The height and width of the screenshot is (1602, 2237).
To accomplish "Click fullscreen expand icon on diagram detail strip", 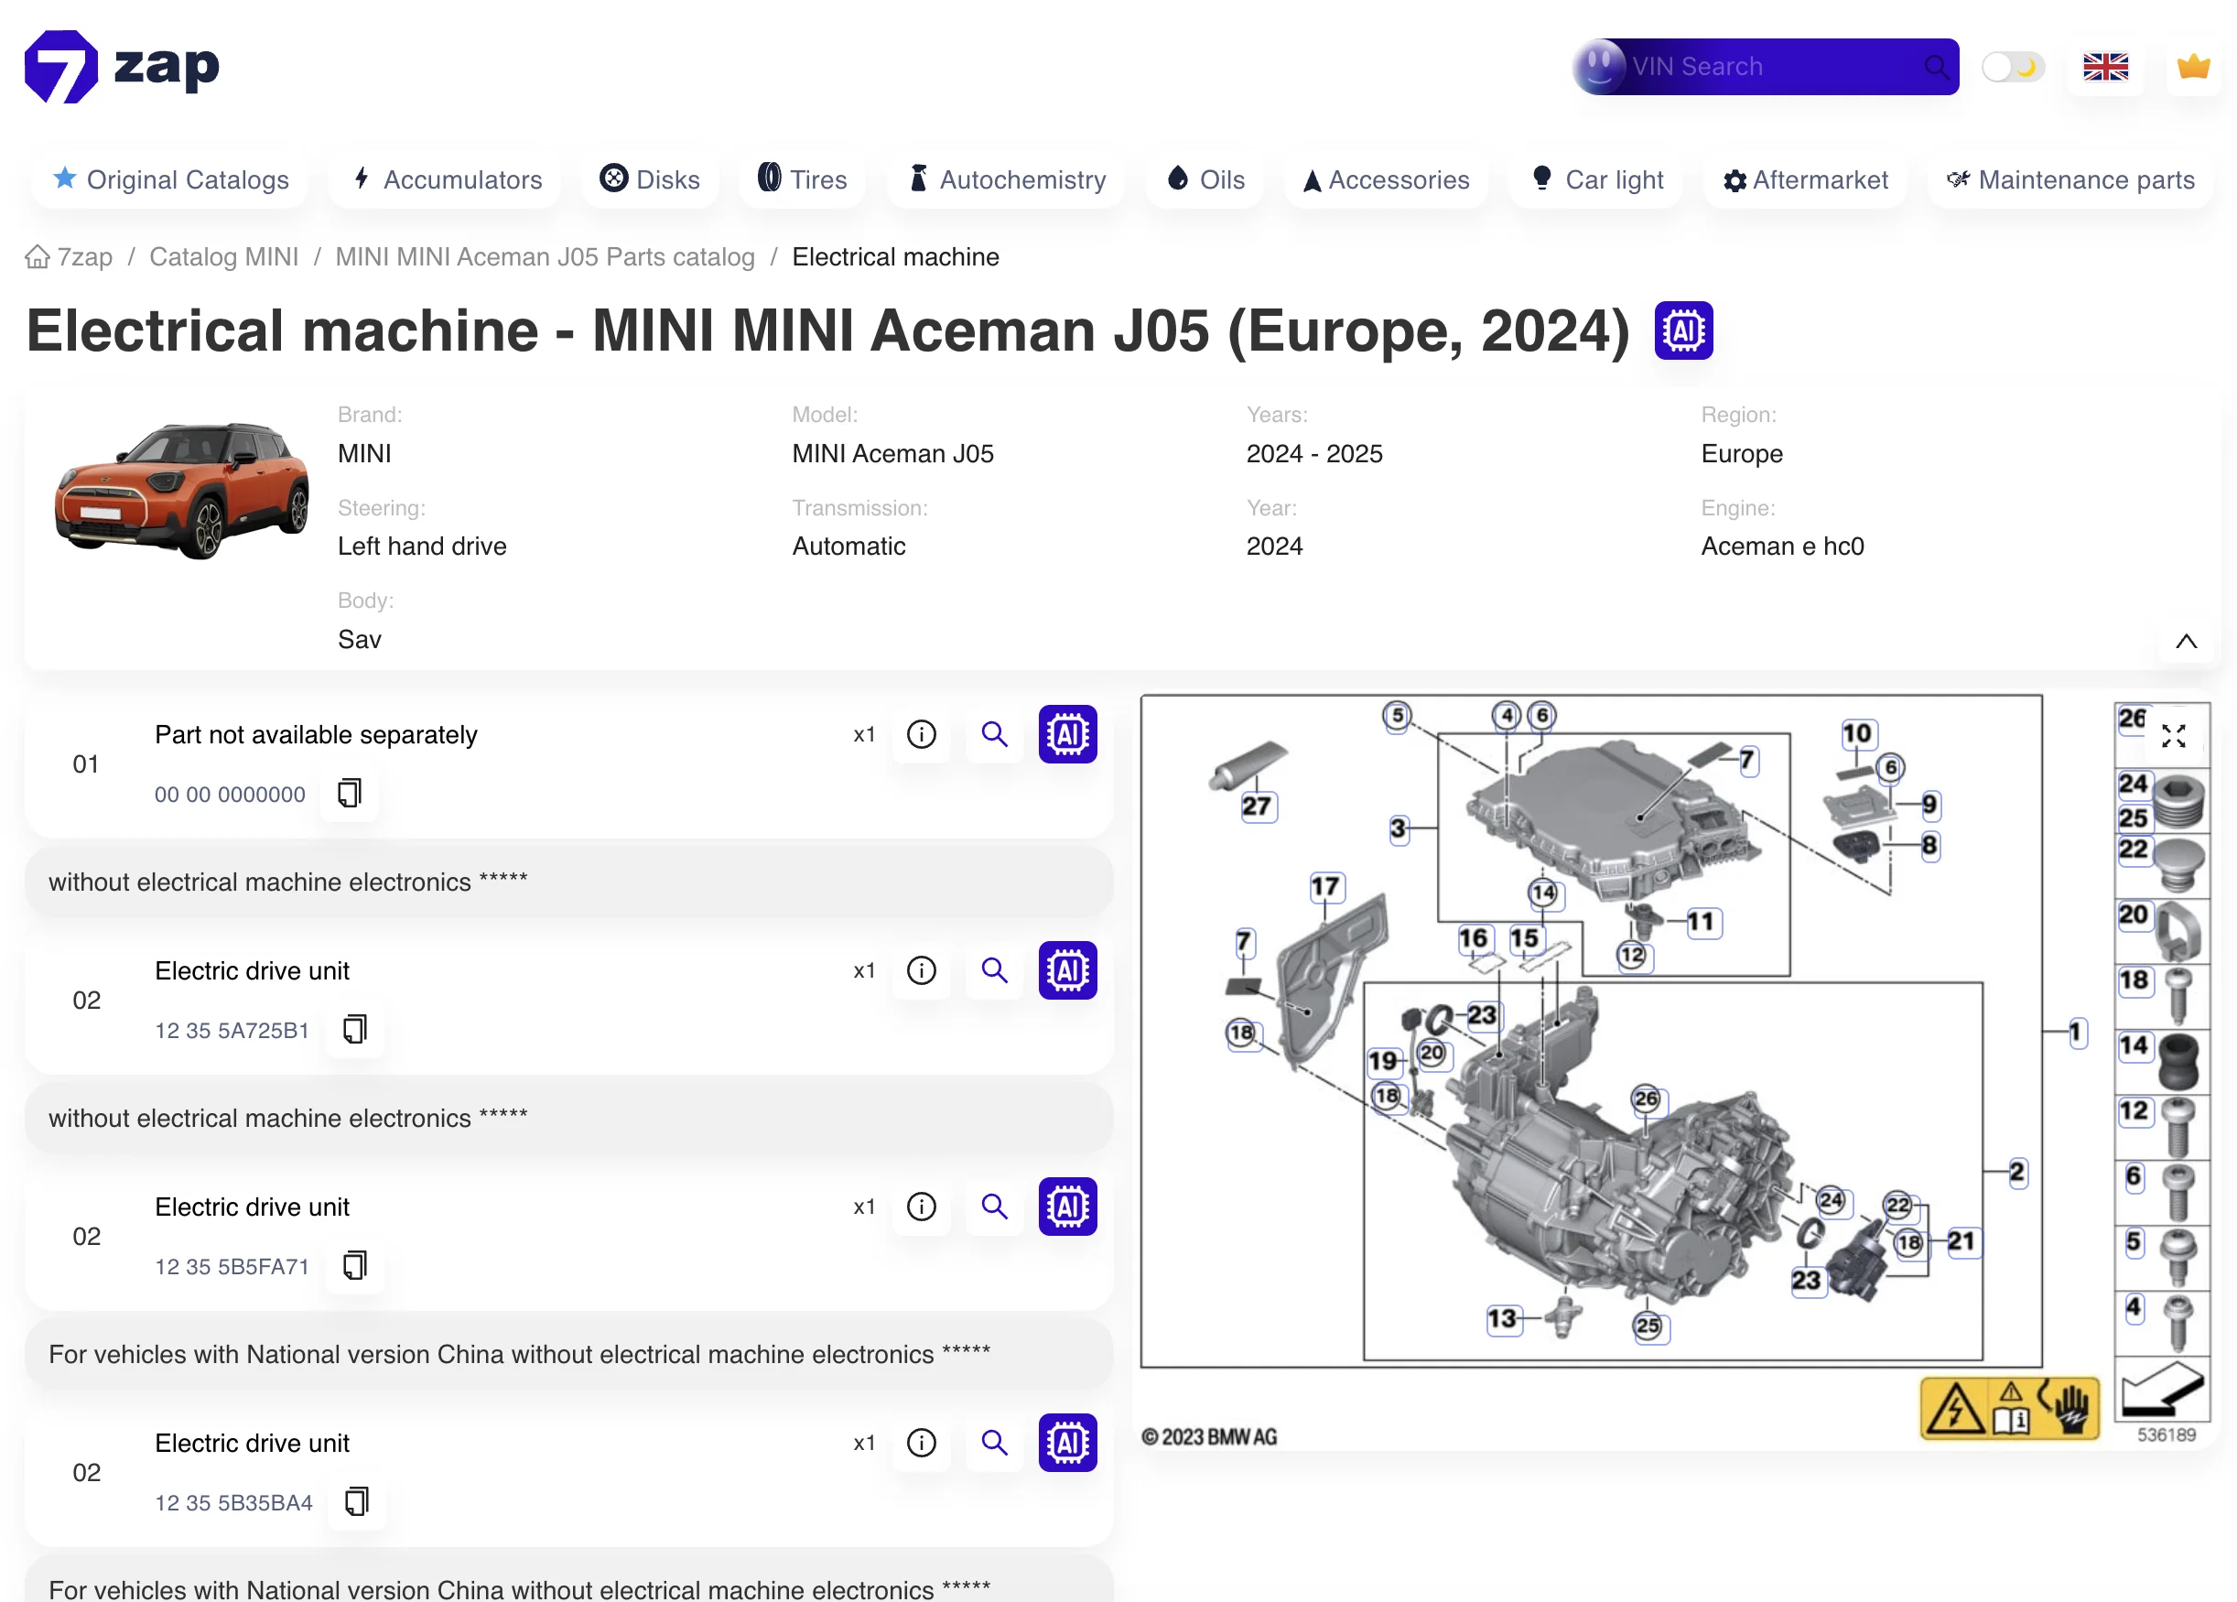I will 2176,734.
